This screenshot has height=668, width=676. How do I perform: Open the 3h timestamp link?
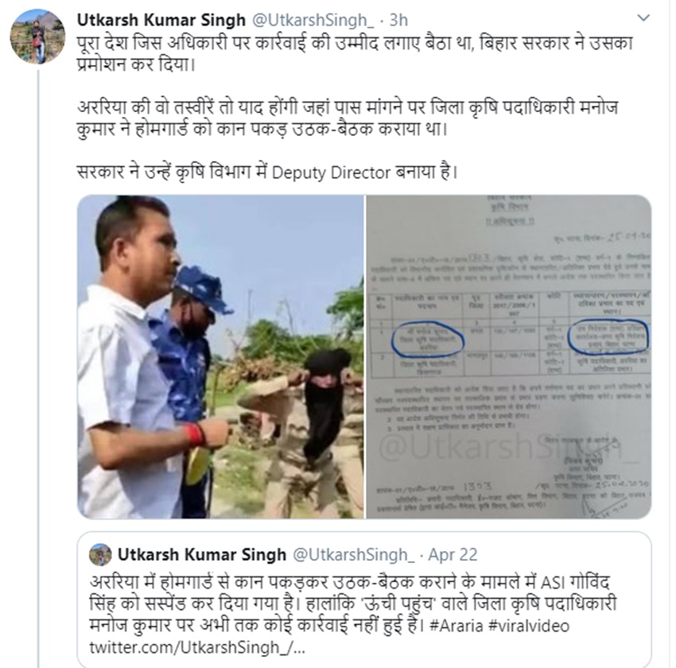[398, 20]
